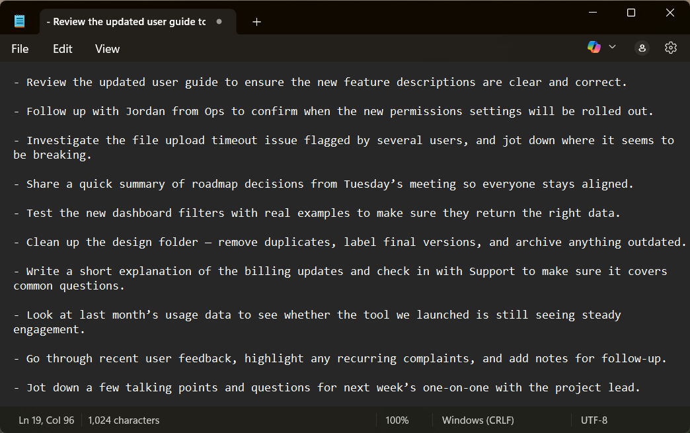Click the 100% zoom indicator in the status bar
The height and width of the screenshot is (433, 690).
397,420
